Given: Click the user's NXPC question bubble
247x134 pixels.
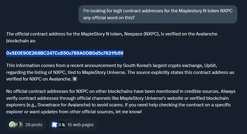Looking at the screenshot, I should pyautogui.click(x=158, y=14).
